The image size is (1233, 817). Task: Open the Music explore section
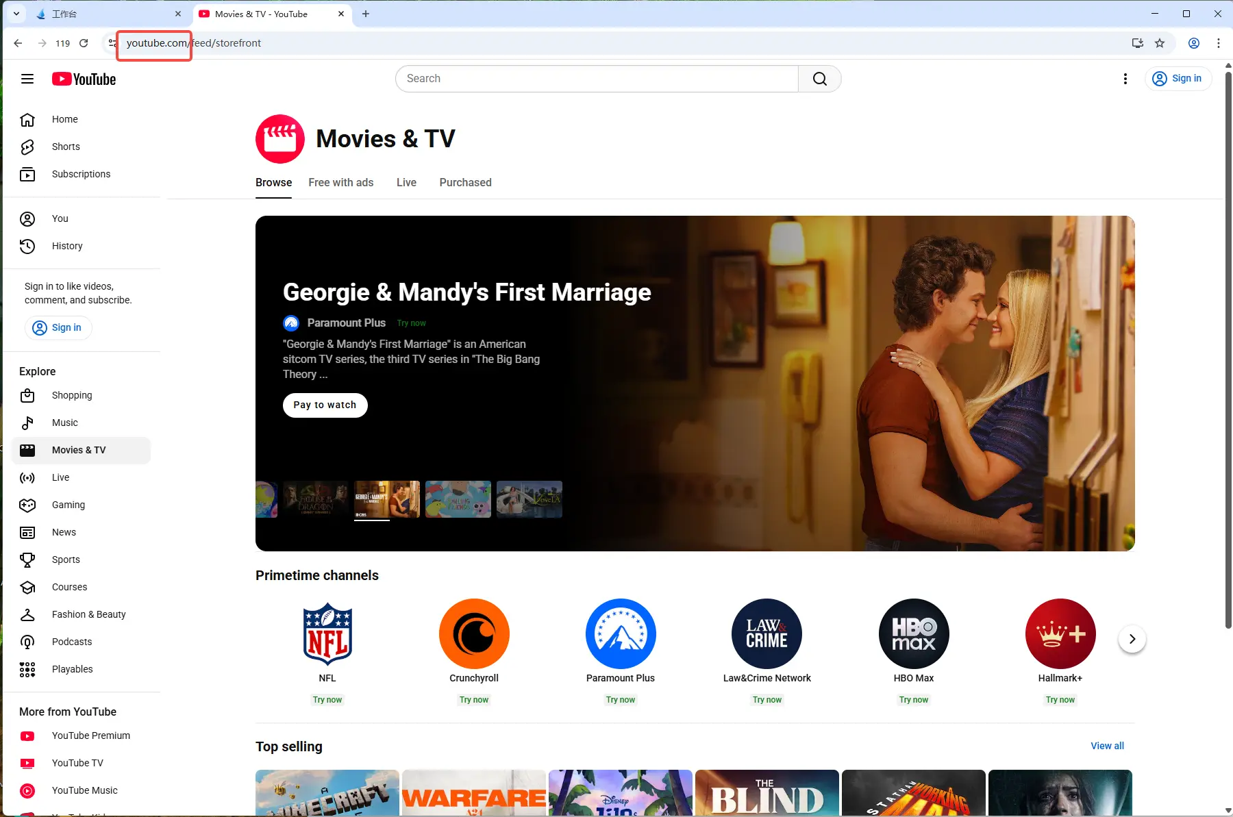pyautogui.click(x=65, y=423)
